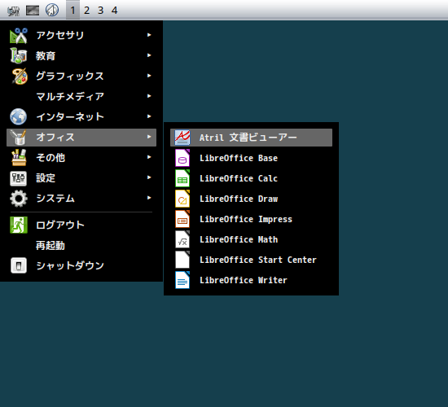Launch LibreOffice Math from the submenu

pos(251,239)
